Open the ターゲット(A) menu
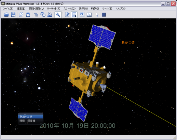177x140 pixels. (54, 9)
